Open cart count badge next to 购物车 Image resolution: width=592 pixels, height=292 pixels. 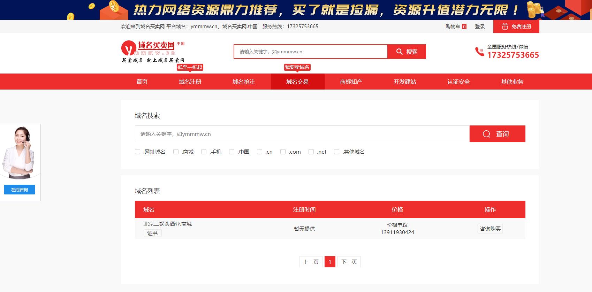[464, 26]
